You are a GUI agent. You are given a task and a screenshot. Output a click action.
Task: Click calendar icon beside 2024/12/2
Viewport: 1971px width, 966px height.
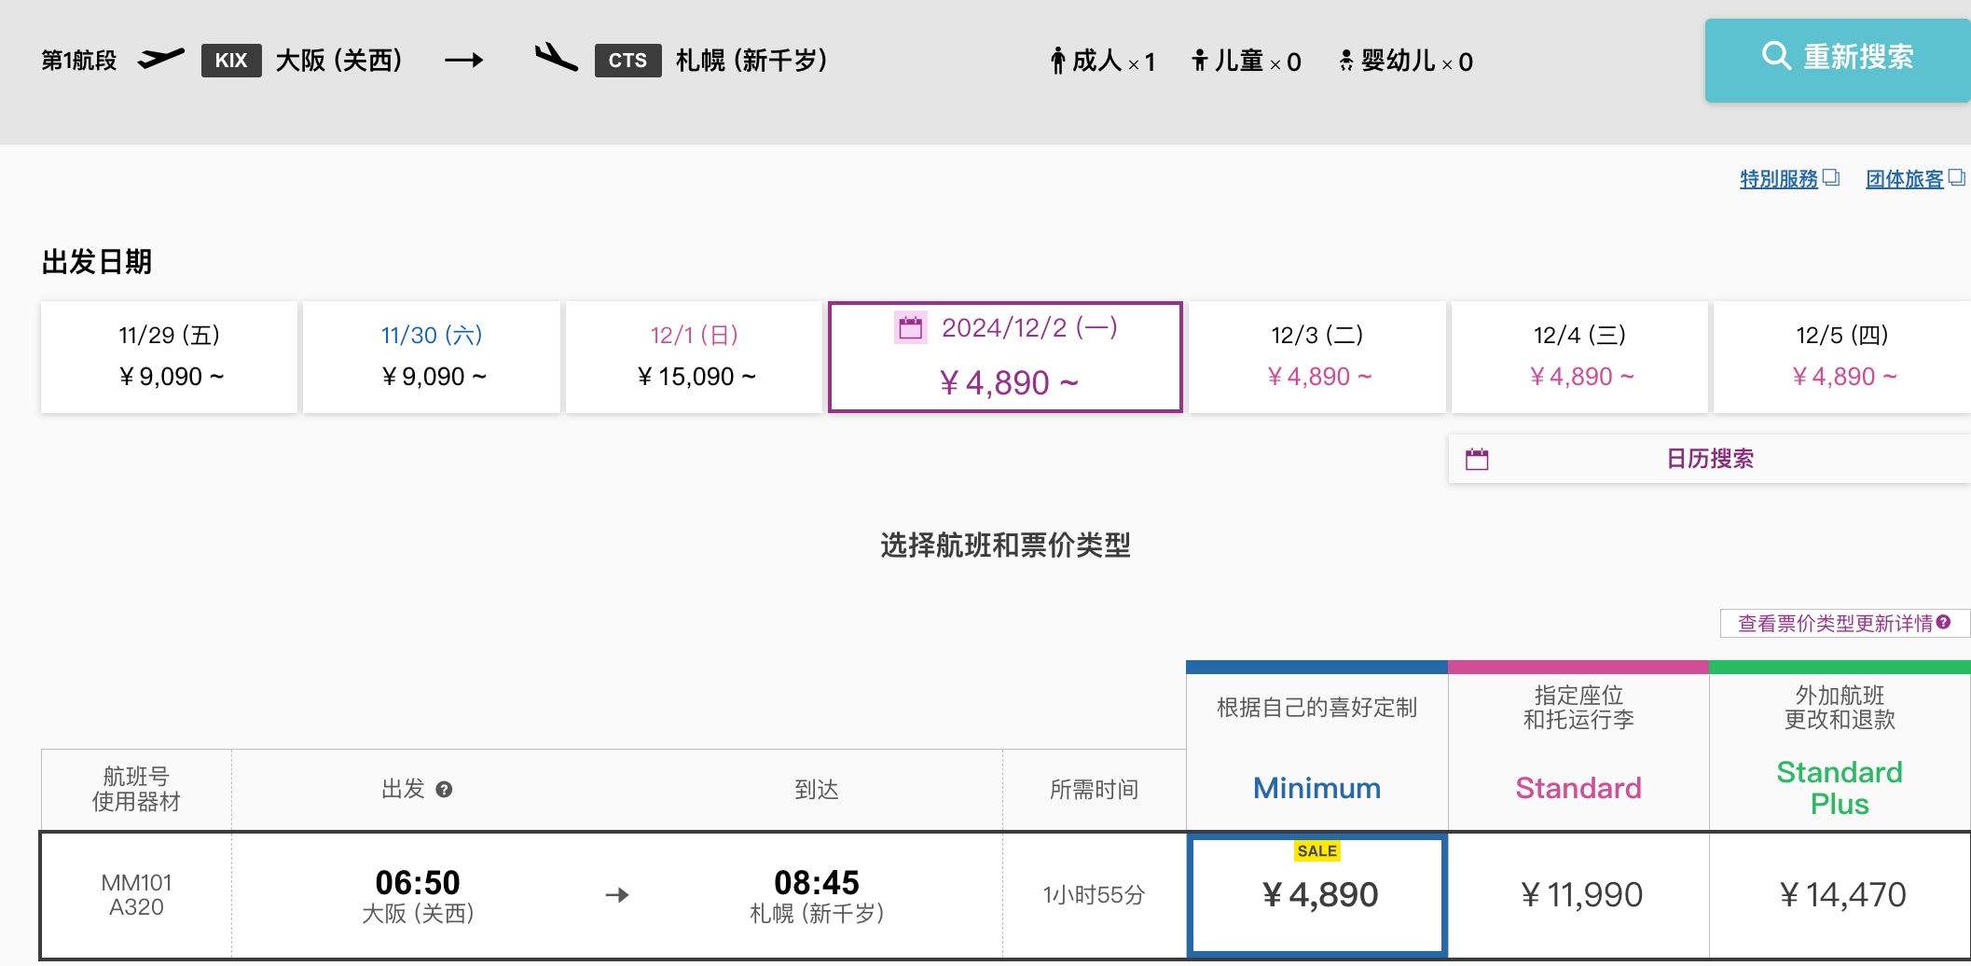point(910,327)
